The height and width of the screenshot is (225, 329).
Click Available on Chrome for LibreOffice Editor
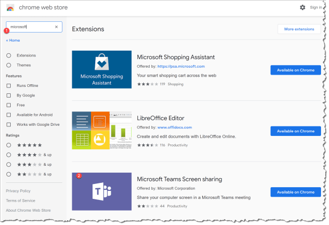[x=296, y=131]
